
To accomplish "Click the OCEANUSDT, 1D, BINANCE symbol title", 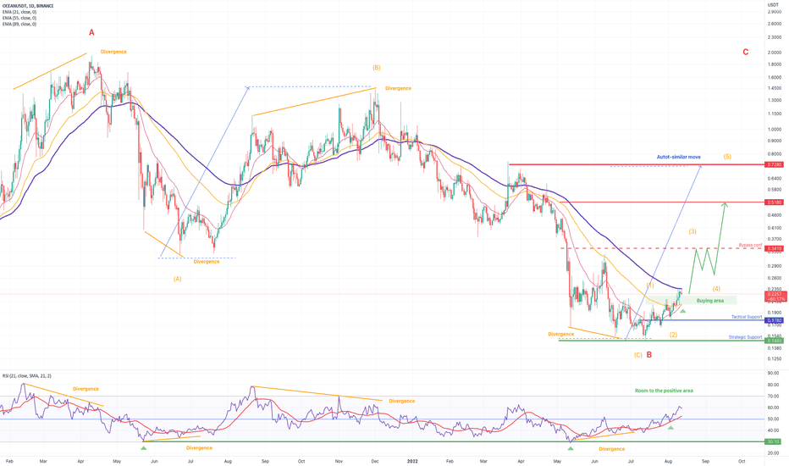I will pos(28,6).
